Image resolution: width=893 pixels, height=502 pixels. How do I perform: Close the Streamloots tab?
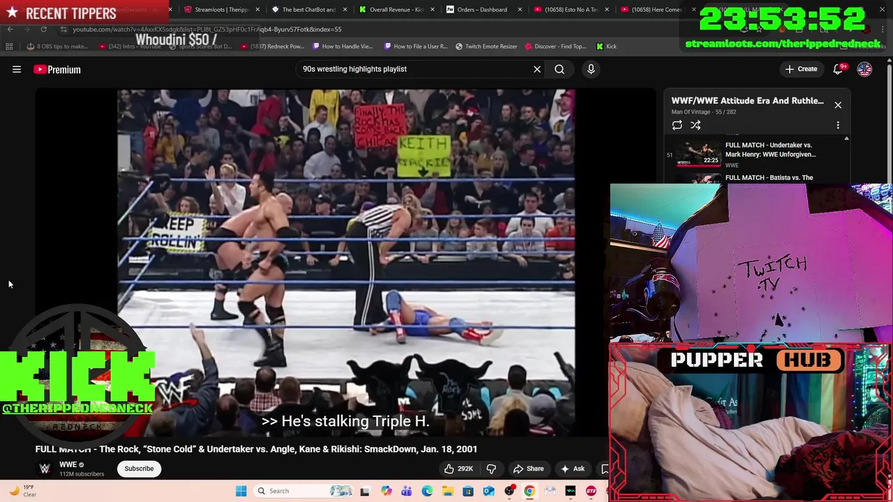(257, 10)
